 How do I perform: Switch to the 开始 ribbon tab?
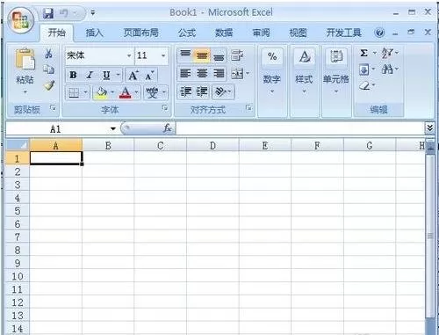[x=57, y=33]
